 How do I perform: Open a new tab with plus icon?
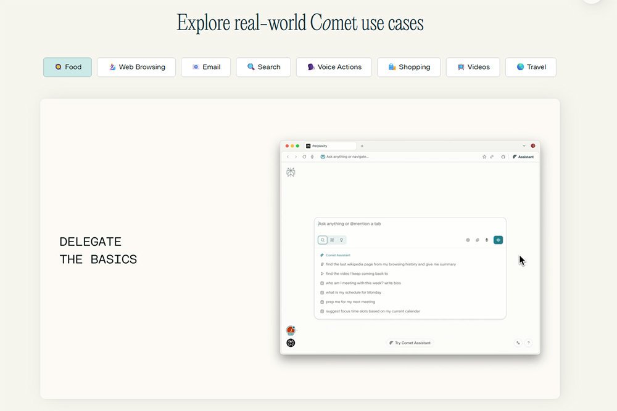[362, 146]
